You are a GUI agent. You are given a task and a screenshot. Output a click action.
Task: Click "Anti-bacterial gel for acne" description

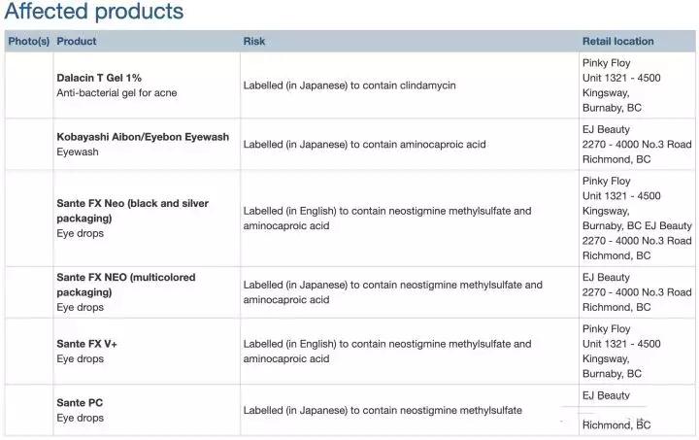tap(116, 93)
